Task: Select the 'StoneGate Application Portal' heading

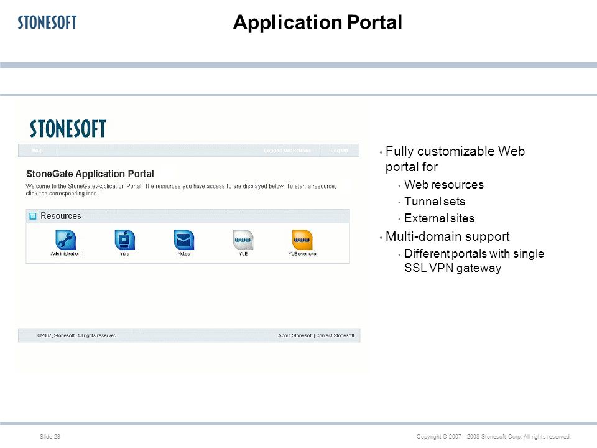Action: [90, 174]
